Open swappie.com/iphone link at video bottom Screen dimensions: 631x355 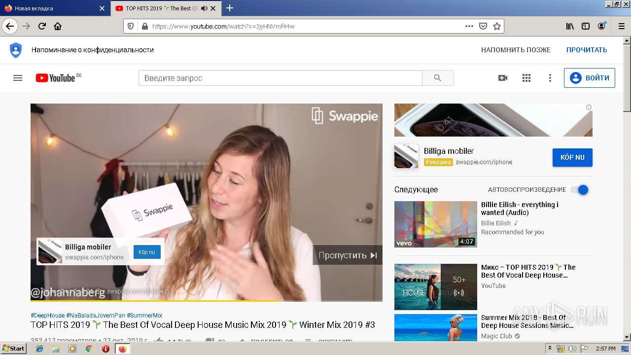tap(138, 291)
